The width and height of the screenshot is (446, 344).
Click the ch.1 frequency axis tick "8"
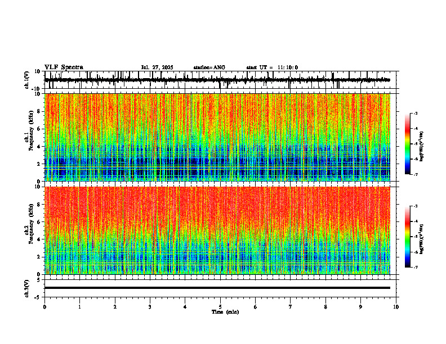point(39,111)
